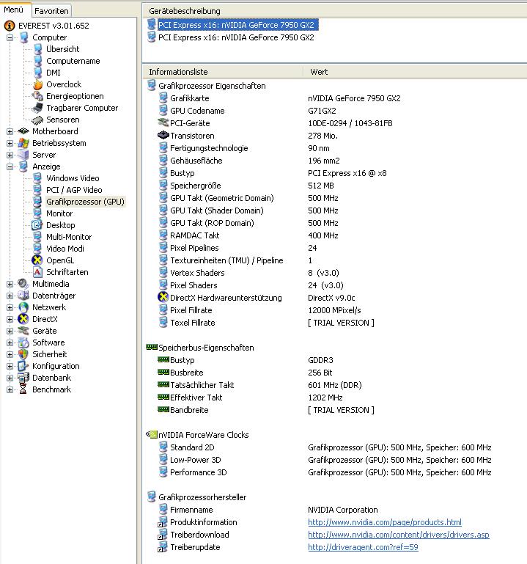This screenshot has width=527, height=564.
Task: Click the Transistoren chip icon
Action: (163, 136)
